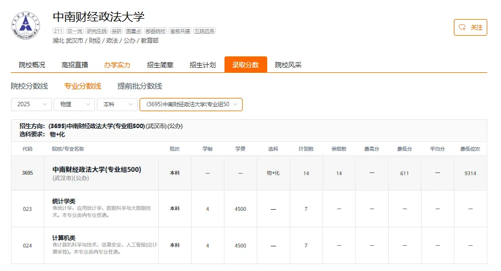Viewport: 501px width, 271px height.
Task: Click the 保研 tag
Action: 116,31
